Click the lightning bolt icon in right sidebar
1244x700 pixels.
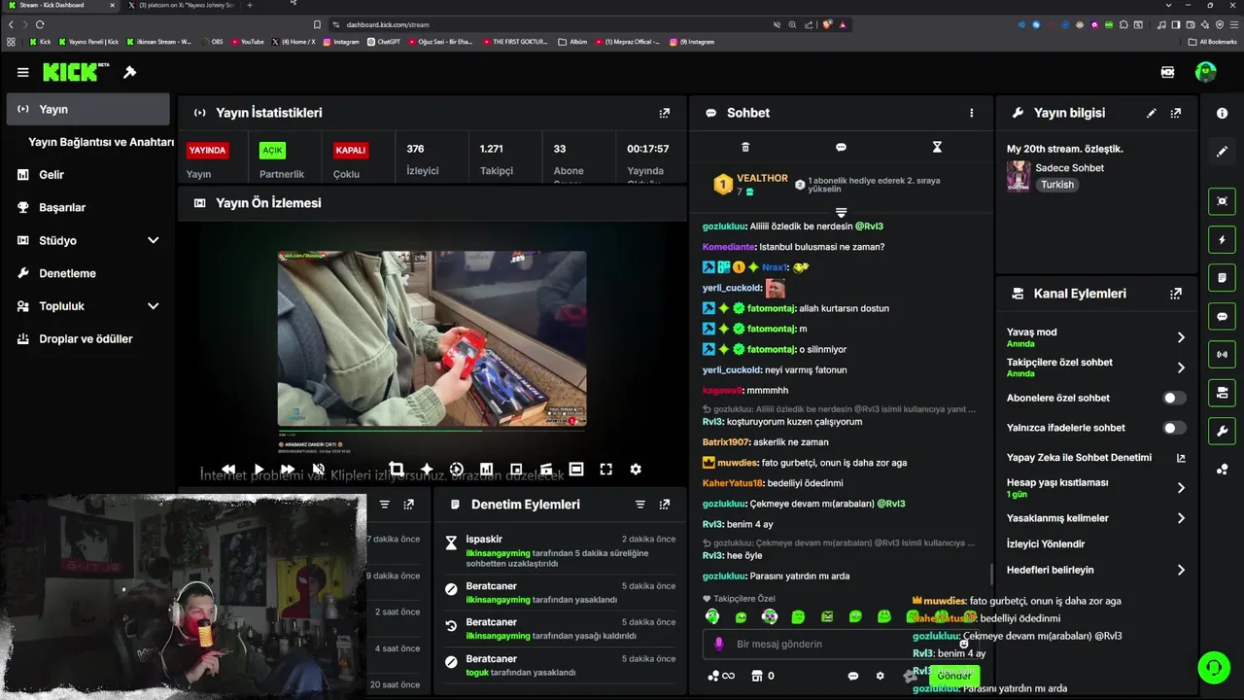1223,240
